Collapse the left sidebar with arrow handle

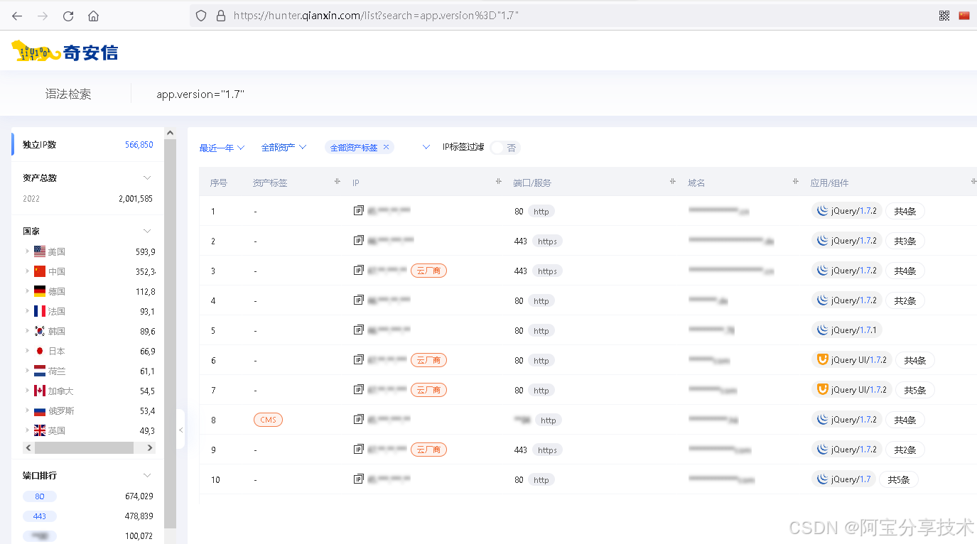point(180,430)
